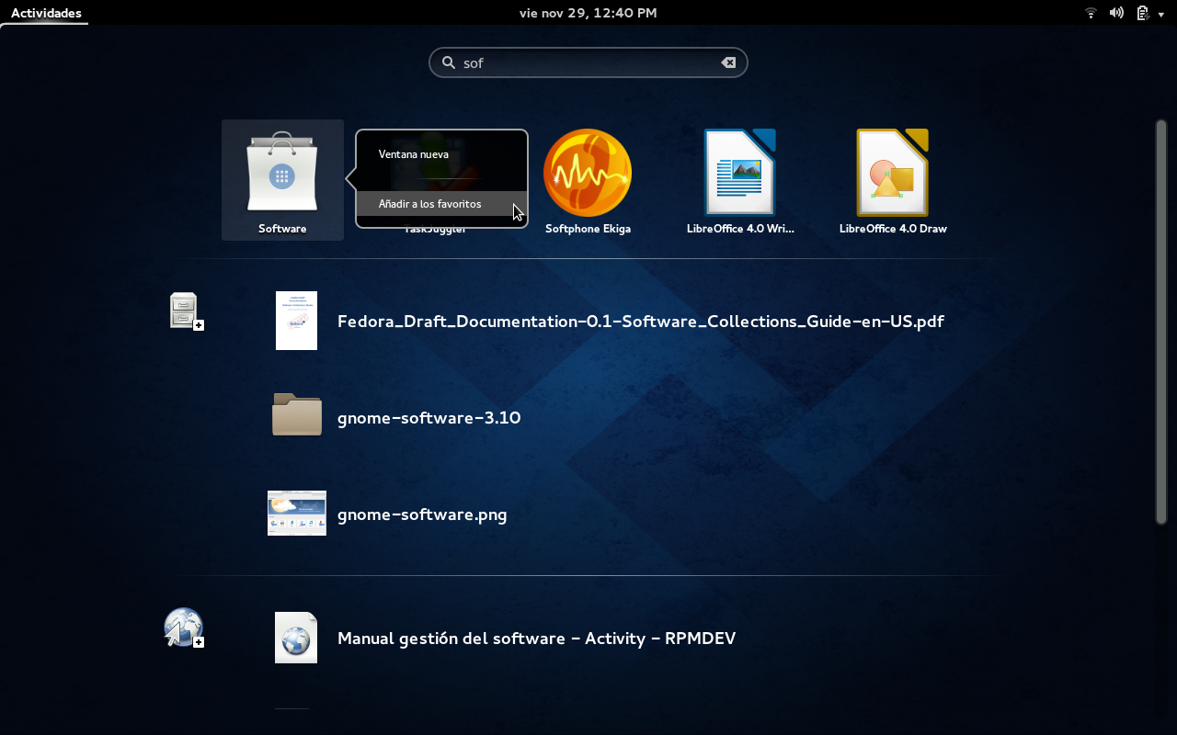Open LibreOffice 4.0 Draw icon

(x=893, y=173)
